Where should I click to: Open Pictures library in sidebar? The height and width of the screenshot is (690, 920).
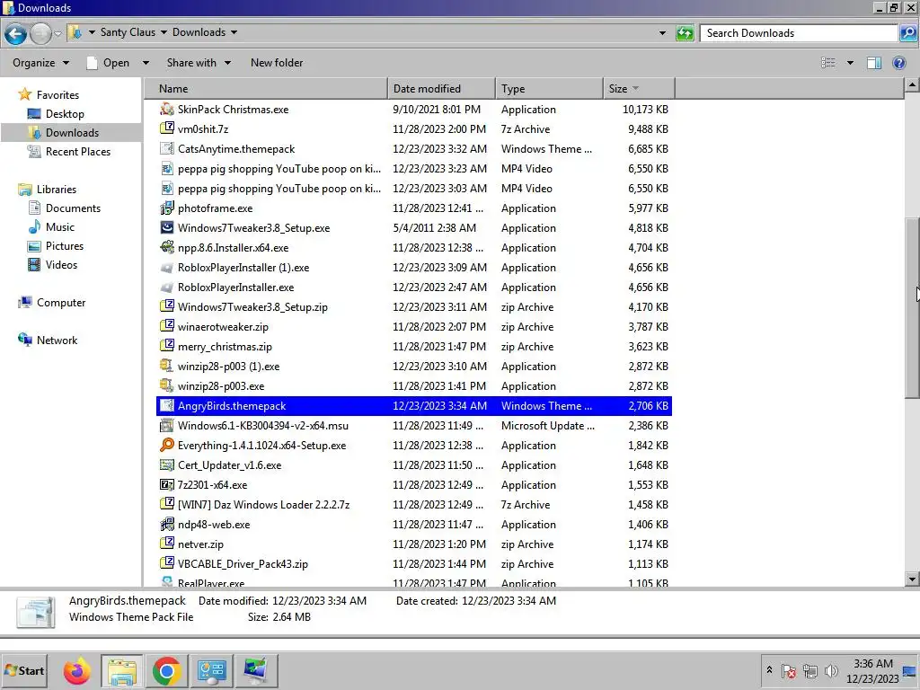[x=64, y=246]
